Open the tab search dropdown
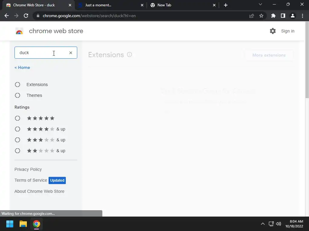 (260, 4)
